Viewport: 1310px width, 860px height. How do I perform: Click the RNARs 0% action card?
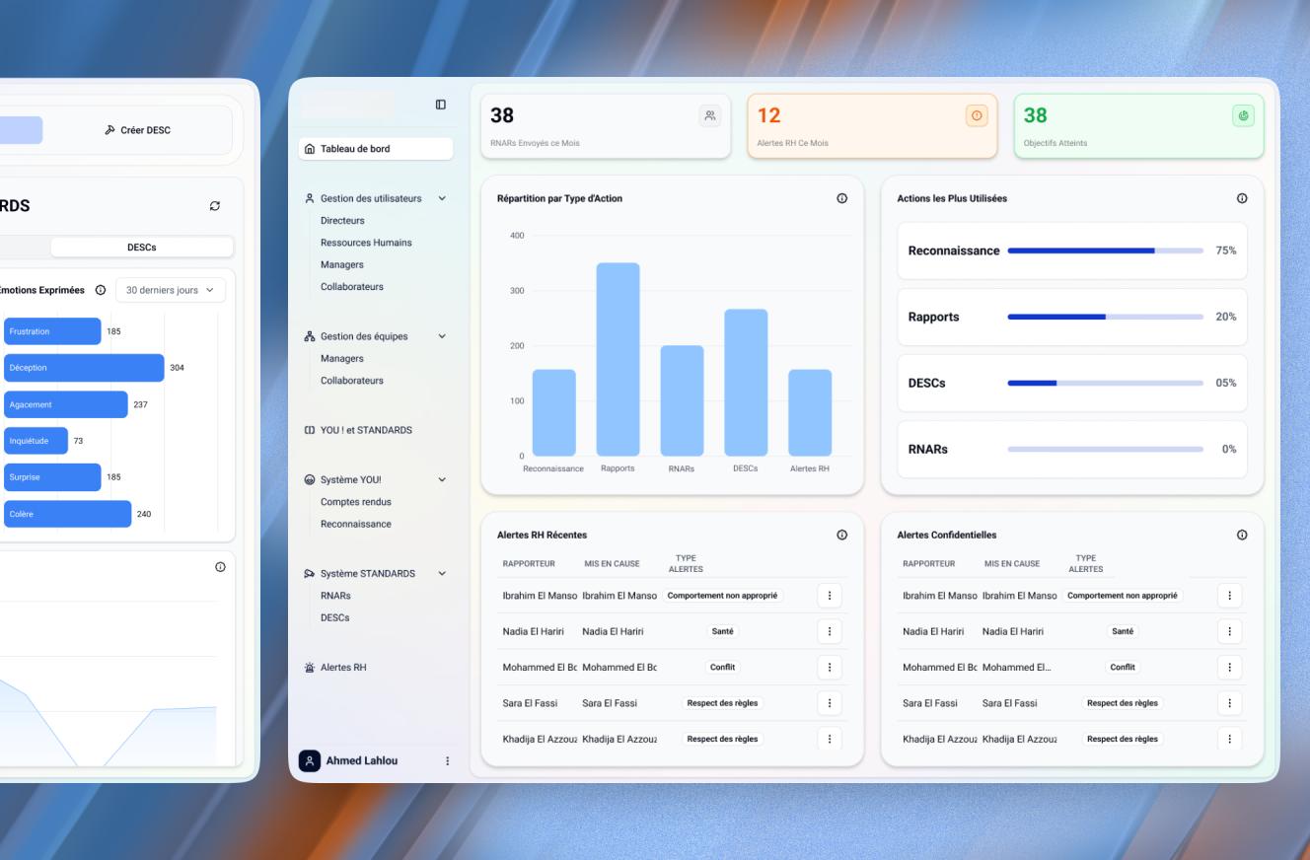tap(1072, 449)
